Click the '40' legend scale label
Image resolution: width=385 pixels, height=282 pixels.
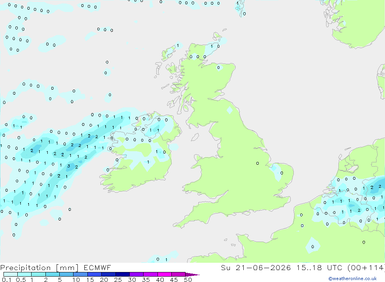tap(160, 280)
